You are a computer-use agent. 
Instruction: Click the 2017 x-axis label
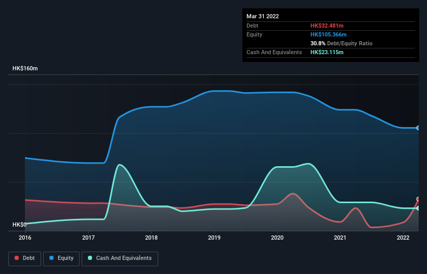click(88, 238)
